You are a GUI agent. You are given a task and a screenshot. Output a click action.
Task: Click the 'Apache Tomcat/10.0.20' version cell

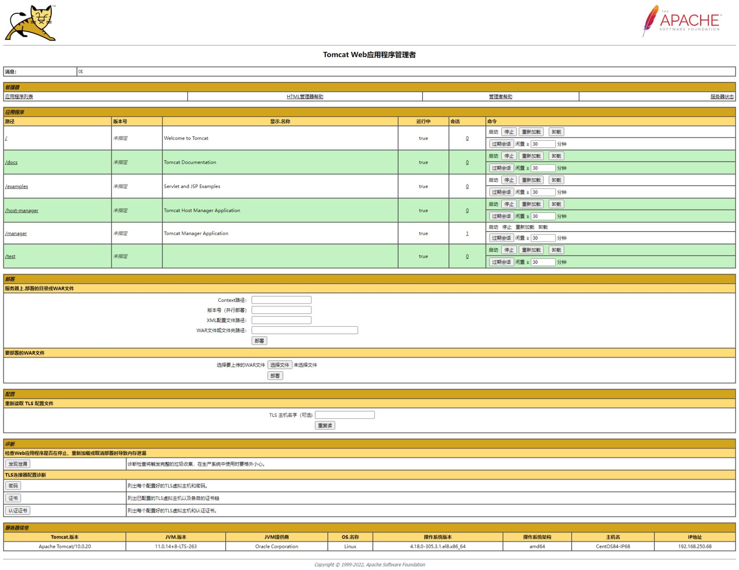[65, 546]
